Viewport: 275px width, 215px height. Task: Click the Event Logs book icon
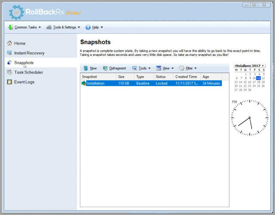click(x=9, y=82)
